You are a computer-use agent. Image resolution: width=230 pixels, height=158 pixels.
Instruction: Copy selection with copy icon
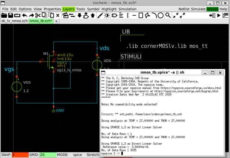(44, 15)
